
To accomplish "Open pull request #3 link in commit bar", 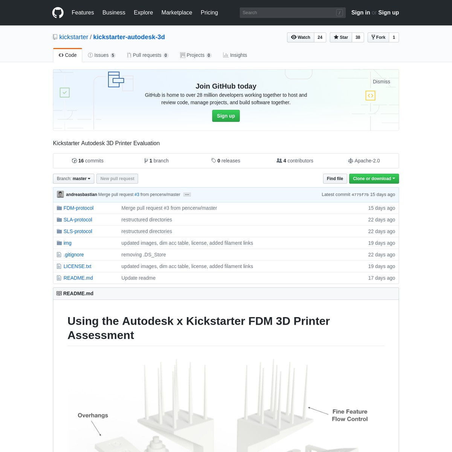I will click(137, 195).
